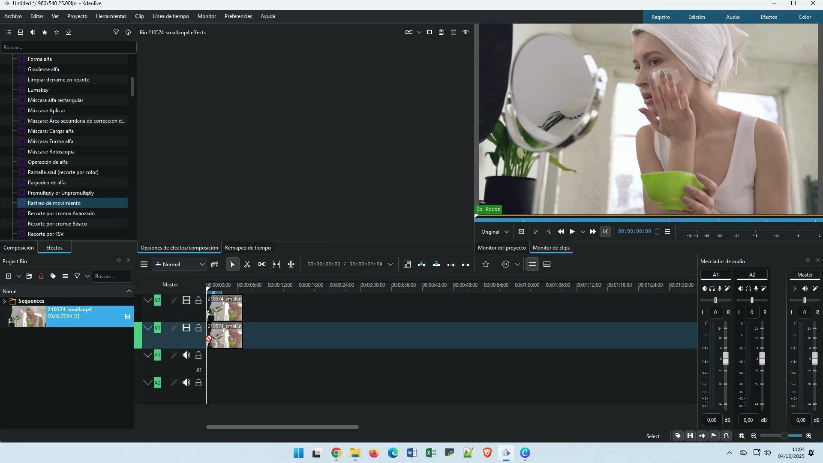Mute audio track A1

(x=186, y=355)
